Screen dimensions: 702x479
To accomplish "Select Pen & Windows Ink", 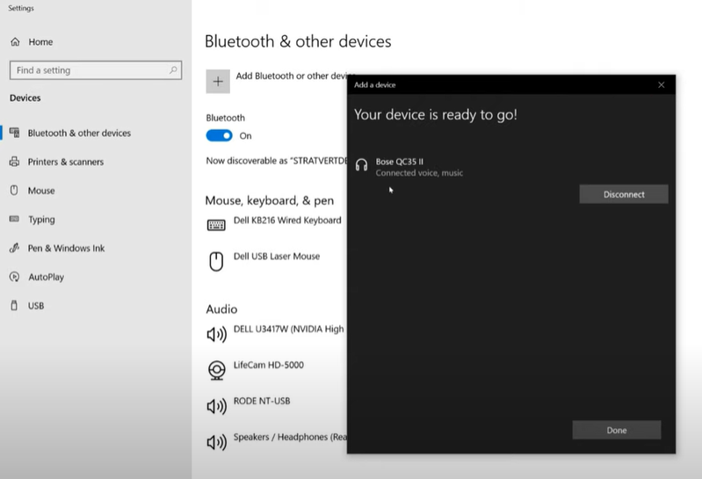I will click(65, 248).
